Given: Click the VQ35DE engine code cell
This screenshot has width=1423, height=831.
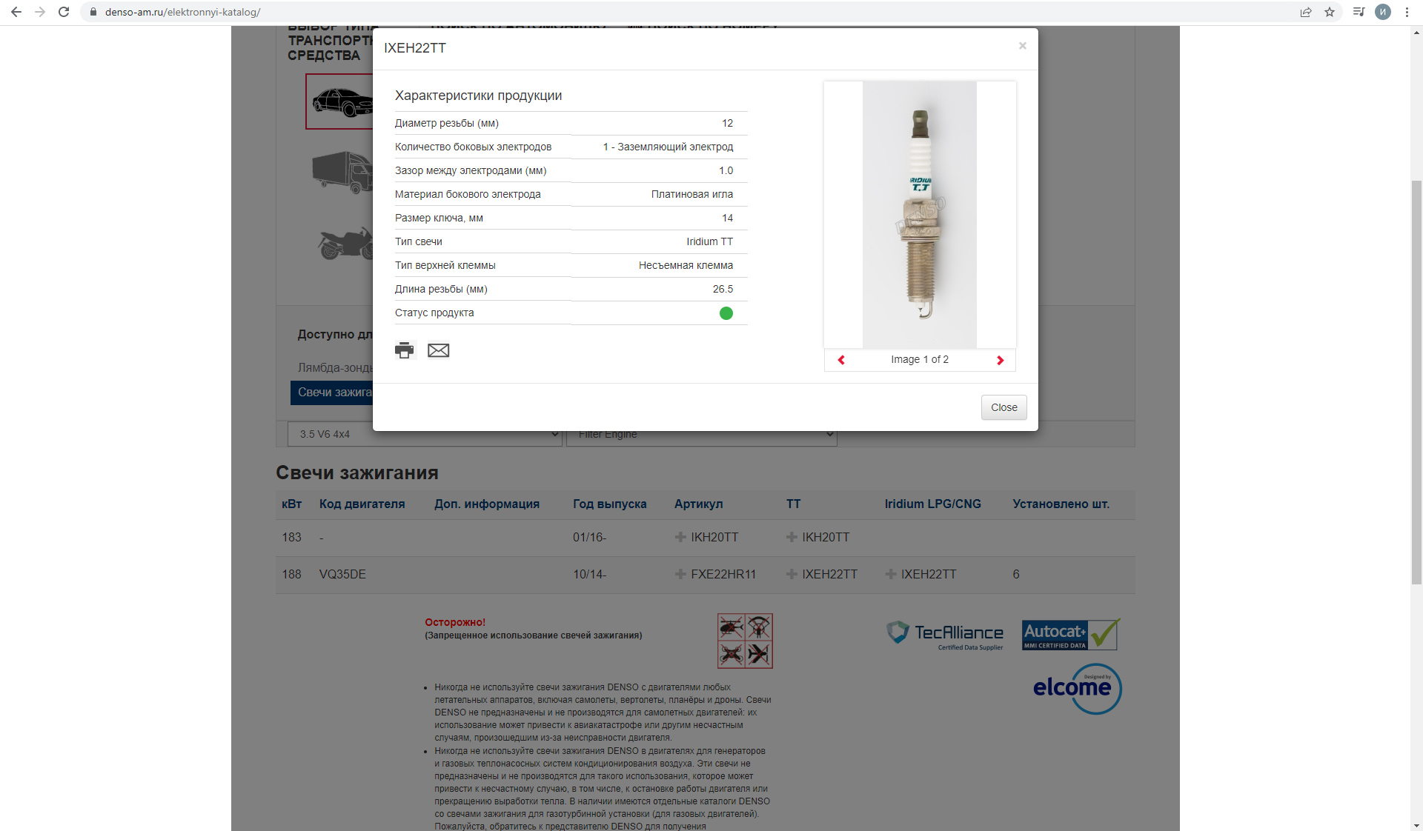Looking at the screenshot, I should click(342, 574).
